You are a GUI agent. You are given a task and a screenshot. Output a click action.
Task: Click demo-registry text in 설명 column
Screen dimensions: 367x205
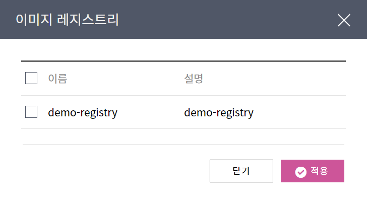click(x=219, y=112)
